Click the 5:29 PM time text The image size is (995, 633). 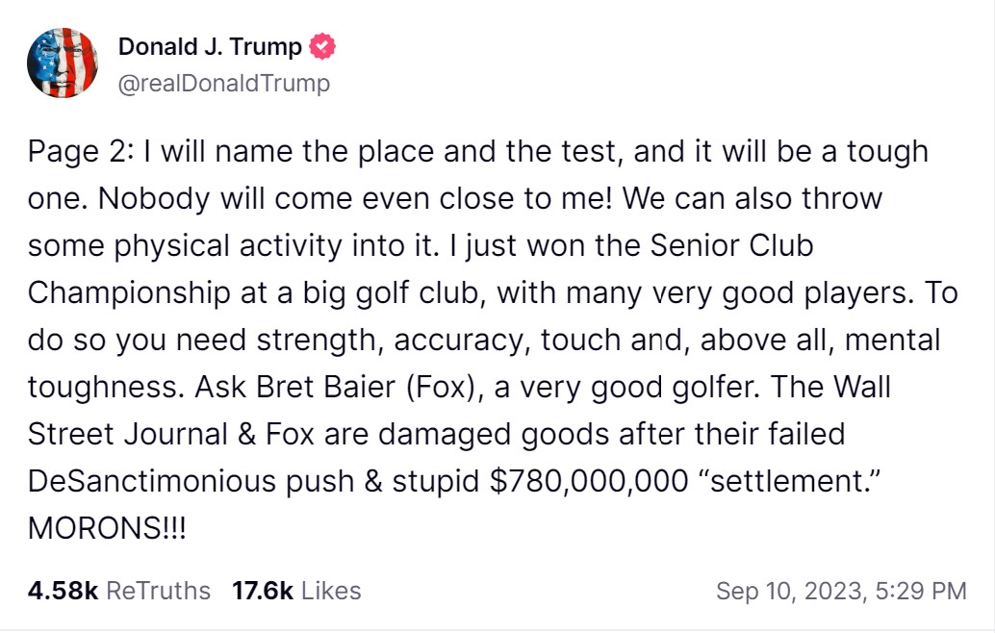(x=919, y=590)
